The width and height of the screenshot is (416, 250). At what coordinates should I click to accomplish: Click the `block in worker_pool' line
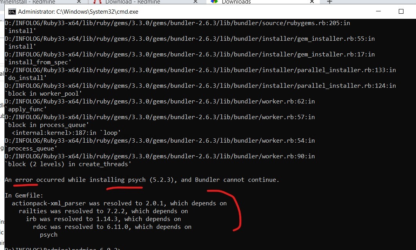43,93
